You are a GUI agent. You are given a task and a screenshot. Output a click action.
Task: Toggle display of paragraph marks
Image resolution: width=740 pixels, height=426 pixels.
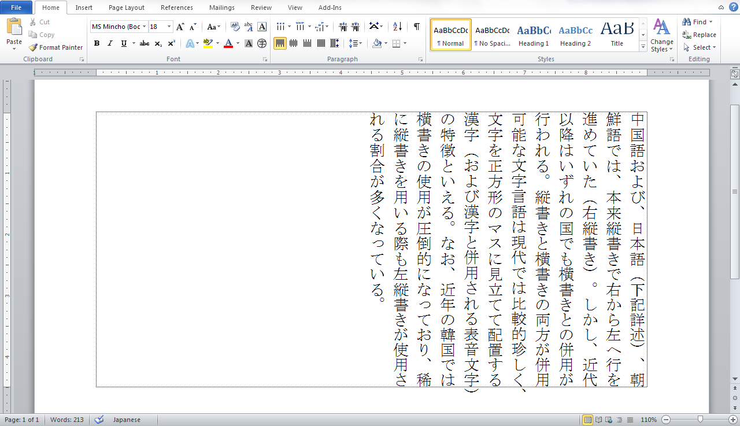417,26
